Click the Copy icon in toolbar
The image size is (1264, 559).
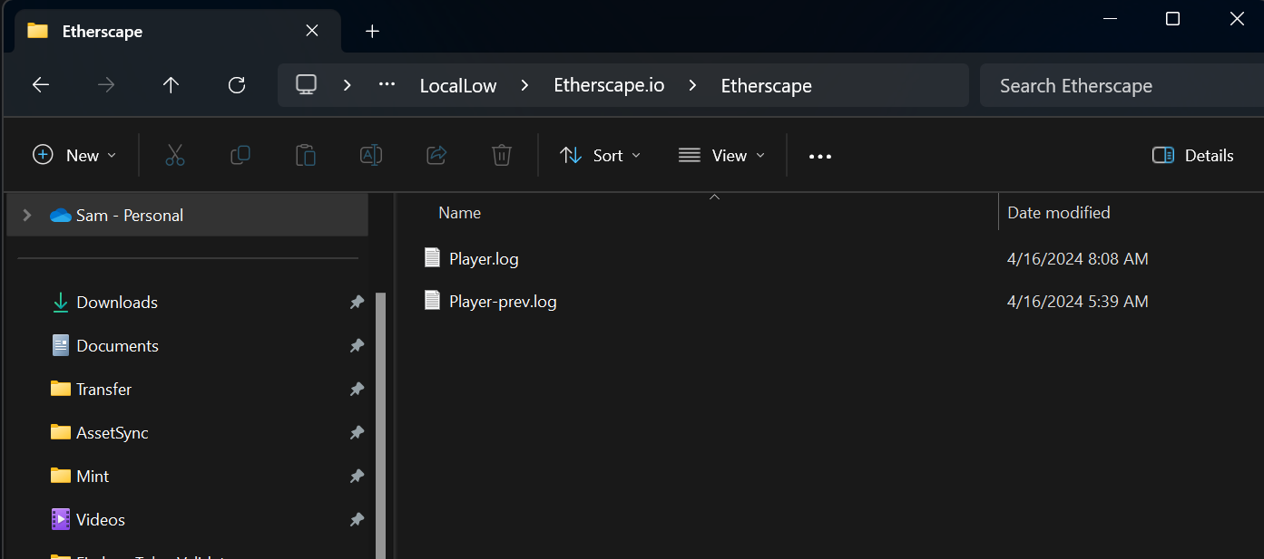point(240,156)
